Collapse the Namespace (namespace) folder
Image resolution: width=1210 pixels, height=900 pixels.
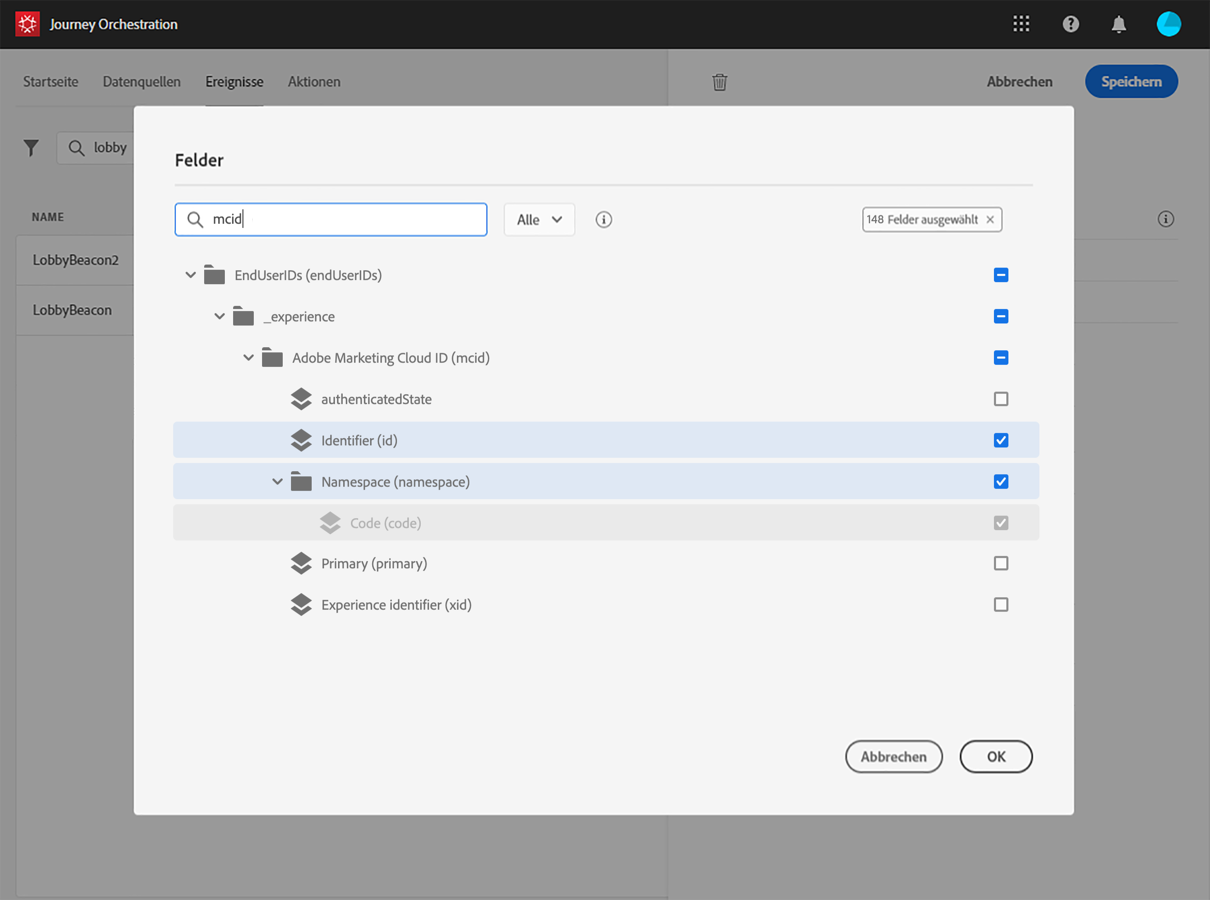coord(277,482)
